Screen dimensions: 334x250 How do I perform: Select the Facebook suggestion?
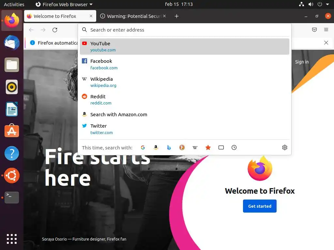[x=185, y=64]
